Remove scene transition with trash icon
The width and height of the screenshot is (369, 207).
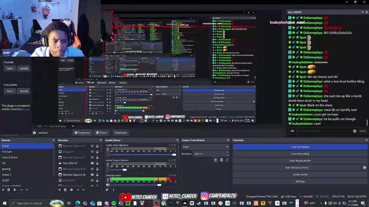[221, 160]
